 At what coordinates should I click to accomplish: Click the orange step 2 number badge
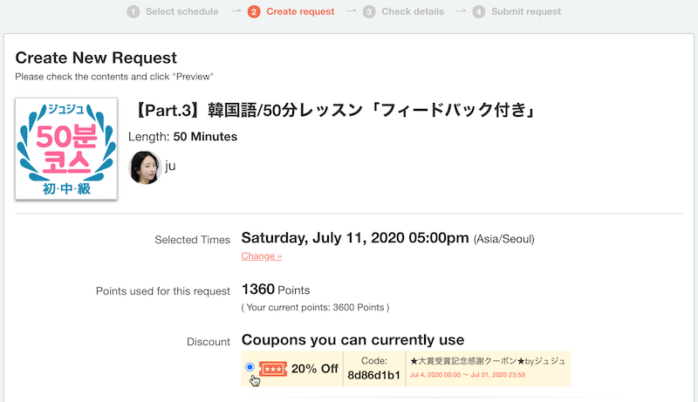coord(254,11)
